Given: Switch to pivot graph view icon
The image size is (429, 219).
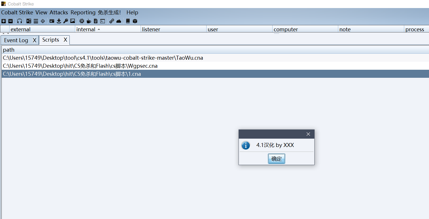Looking at the screenshot, I should (x=29, y=21).
